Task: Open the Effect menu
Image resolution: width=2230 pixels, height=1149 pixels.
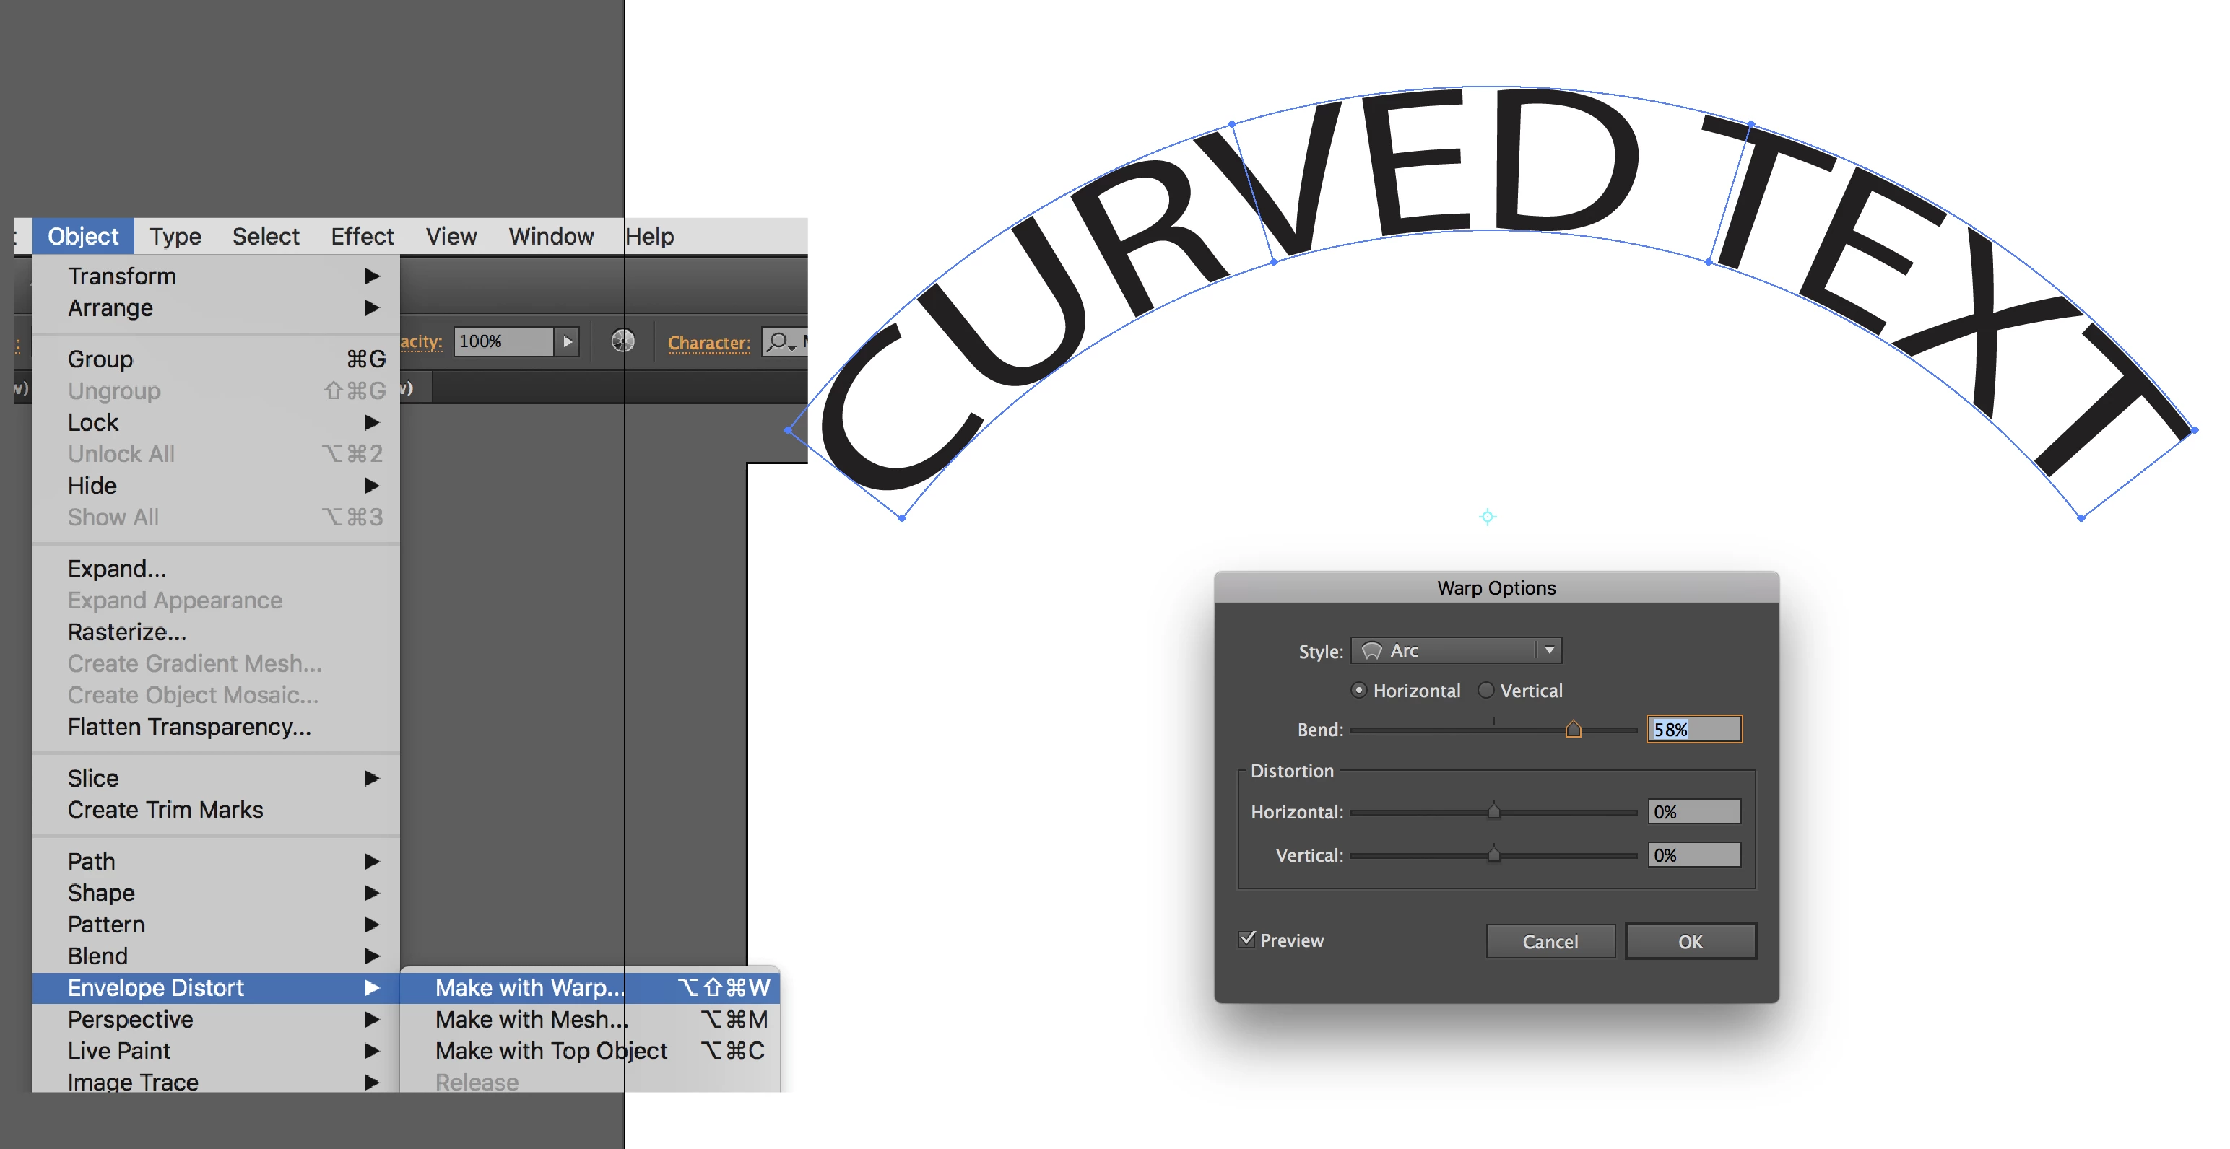Action: pyautogui.click(x=361, y=236)
